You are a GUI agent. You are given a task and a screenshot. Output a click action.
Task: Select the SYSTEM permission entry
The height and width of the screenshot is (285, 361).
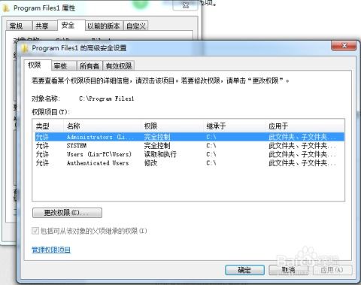[190, 146]
